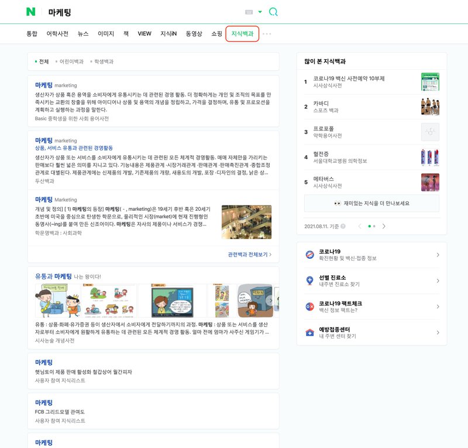Click the cartoon thumbnail of cashier and king
Screen dimensions: 468x448
(58, 300)
